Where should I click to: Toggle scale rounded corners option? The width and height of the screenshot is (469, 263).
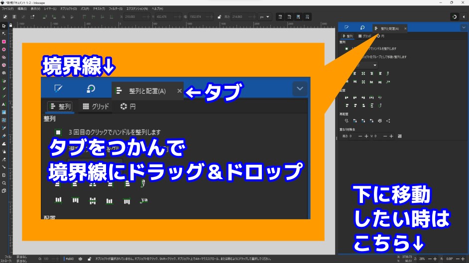(x=289, y=17)
